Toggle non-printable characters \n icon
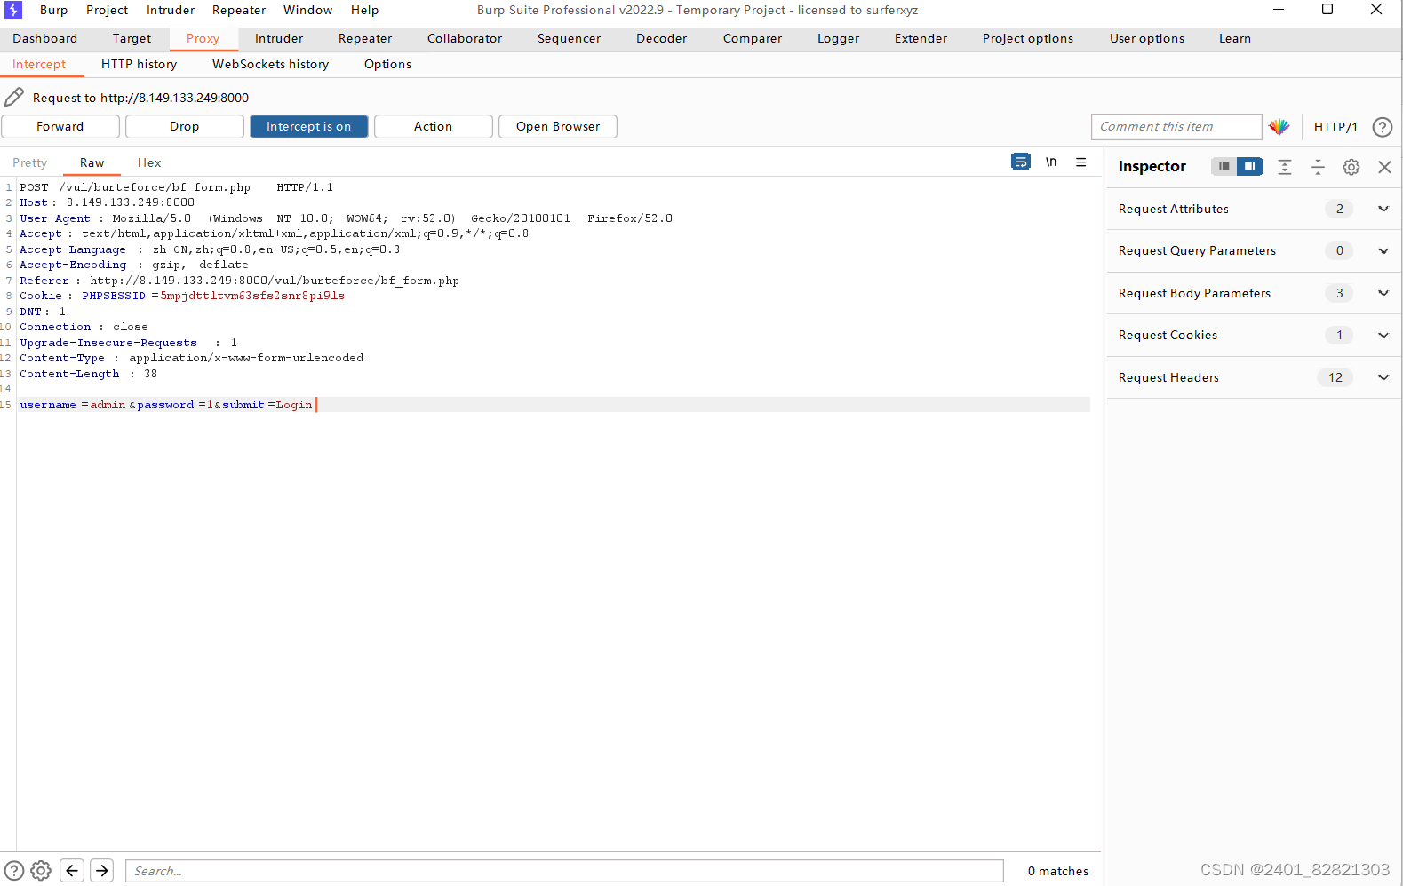This screenshot has height=886, width=1403. coord(1051,162)
